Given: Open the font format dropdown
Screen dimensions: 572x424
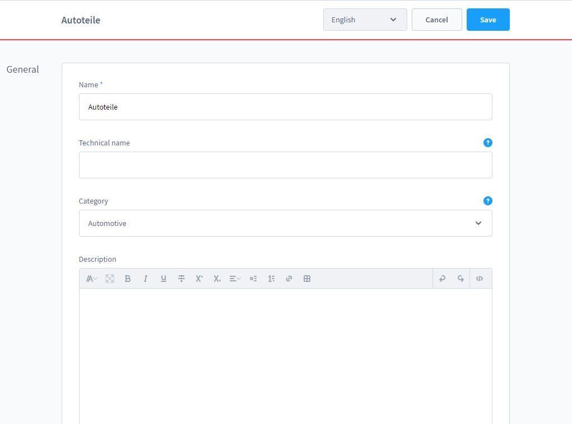Looking at the screenshot, I should pyautogui.click(x=91, y=279).
